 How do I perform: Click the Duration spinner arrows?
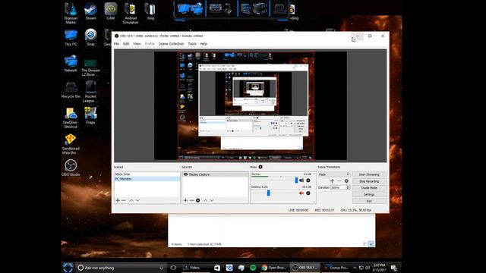[x=348, y=187]
